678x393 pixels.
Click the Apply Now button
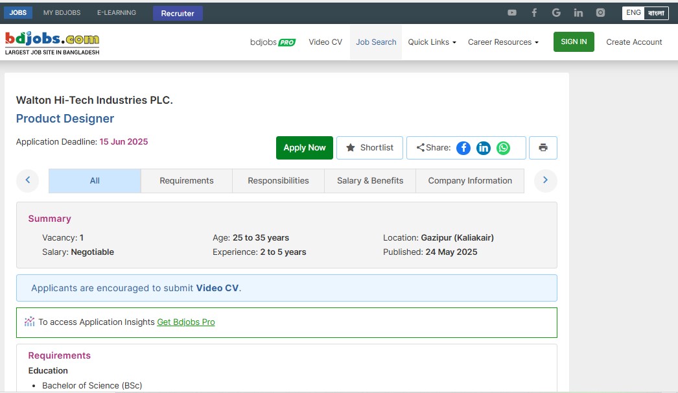[x=305, y=148]
